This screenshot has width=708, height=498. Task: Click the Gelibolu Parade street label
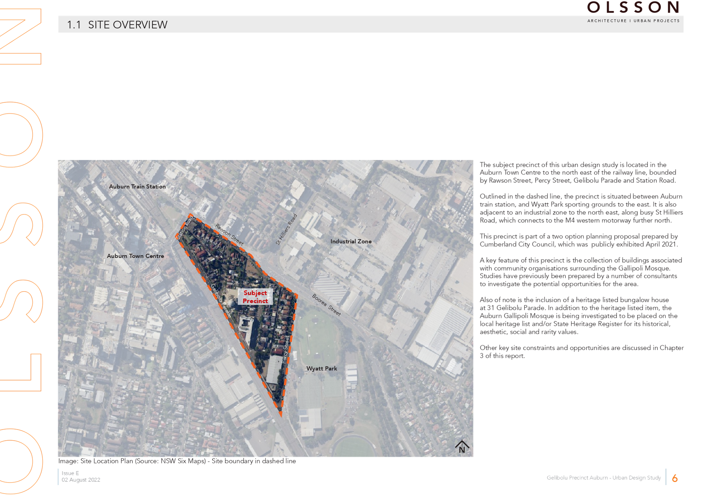pos(221,301)
